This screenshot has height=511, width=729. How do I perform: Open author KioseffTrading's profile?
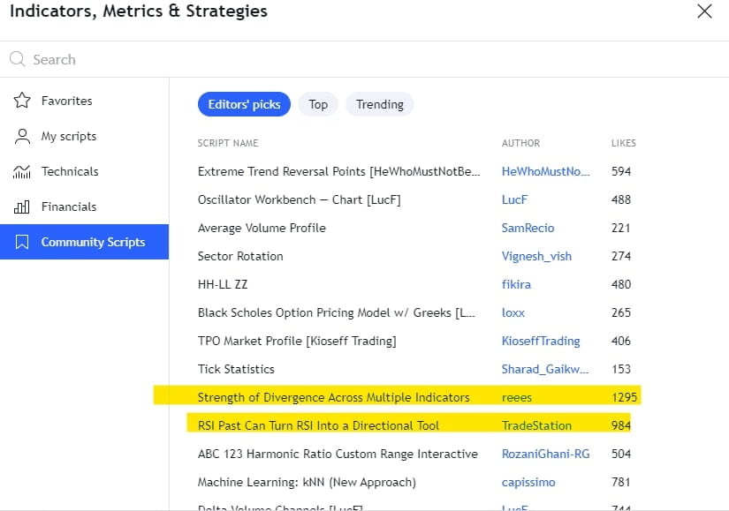tap(541, 341)
